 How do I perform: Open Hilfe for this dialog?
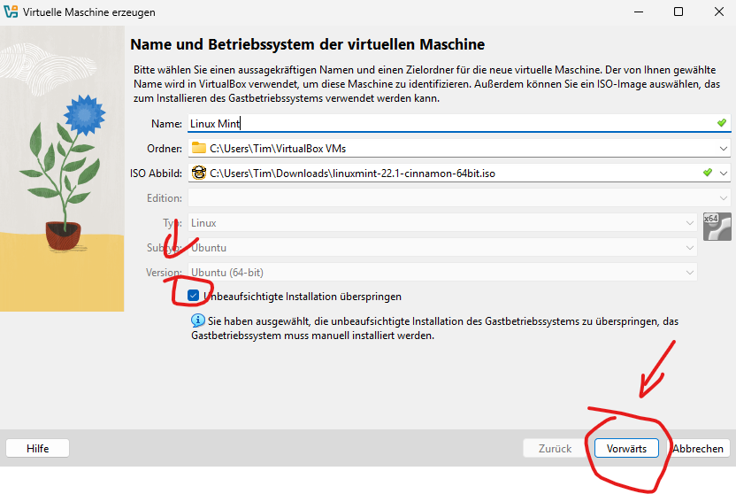tap(37, 448)
